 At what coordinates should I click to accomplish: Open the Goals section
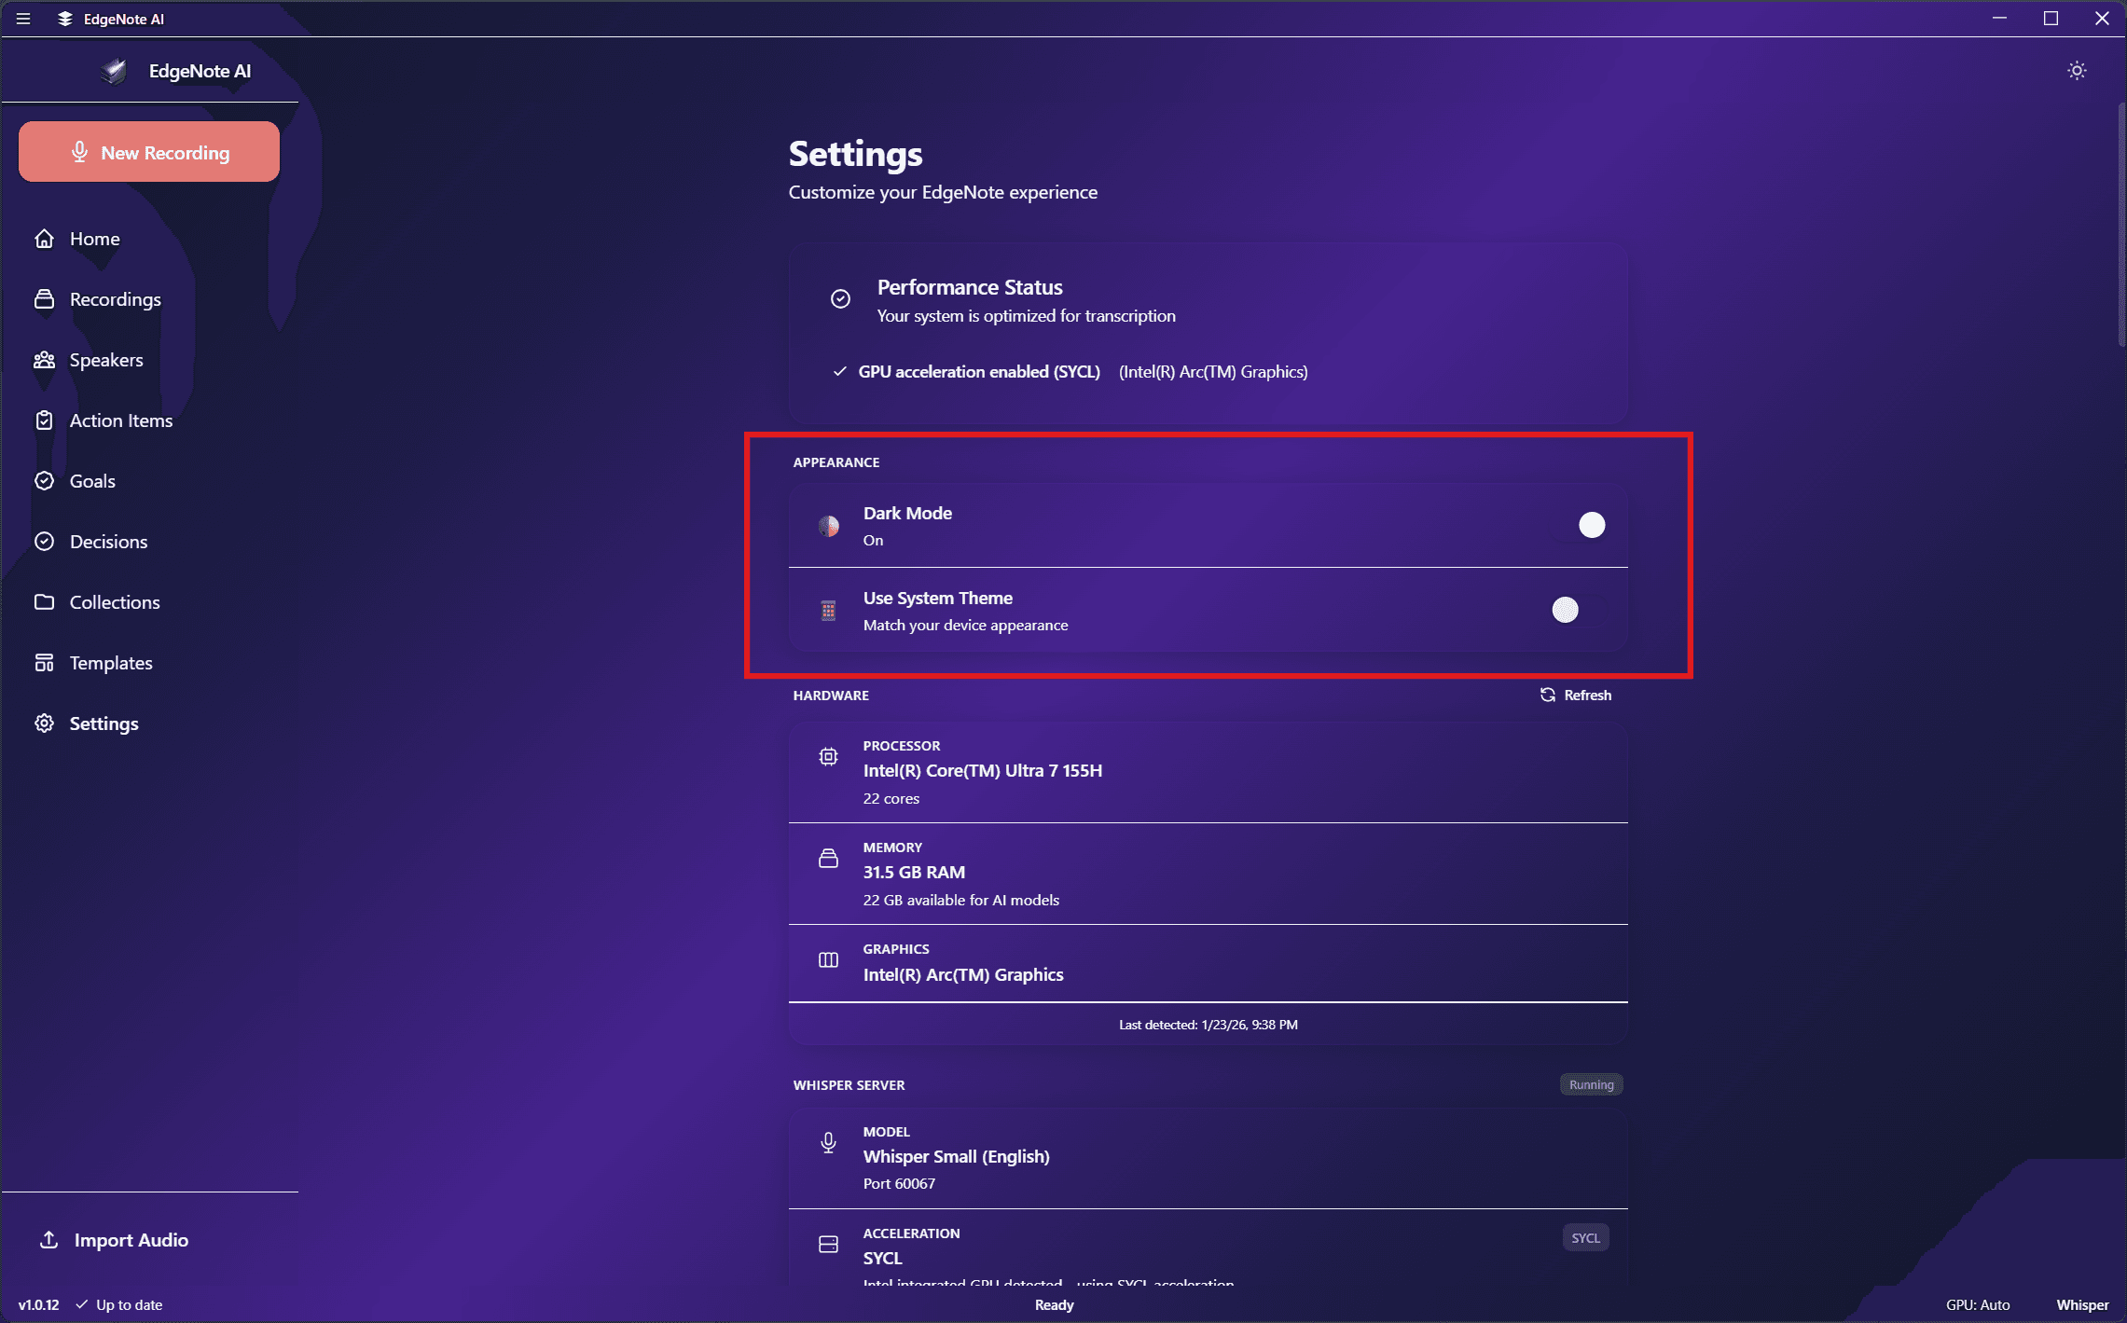[x=92, y=481]
